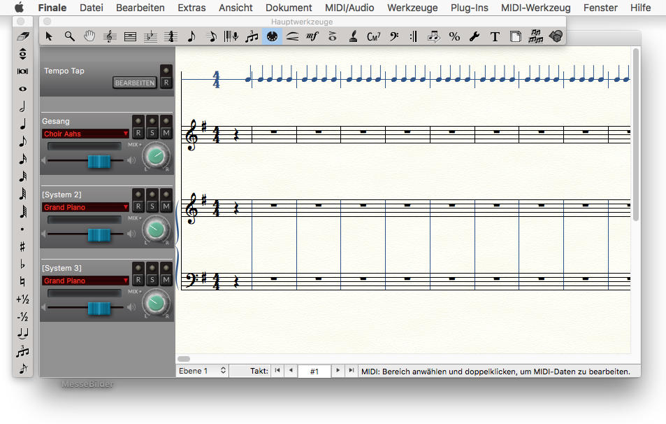The width and height of the screenshot is (666, 424).
Task: Toggle record R on System 2 track
Action: tap(138, 206)
